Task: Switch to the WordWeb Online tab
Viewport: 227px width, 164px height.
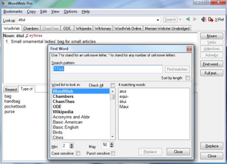Action: (x=128, y=28)
